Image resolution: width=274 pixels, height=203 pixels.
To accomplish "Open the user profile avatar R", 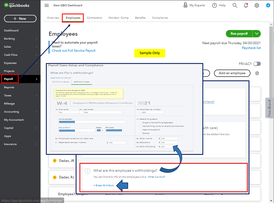I will click(268, 5).
